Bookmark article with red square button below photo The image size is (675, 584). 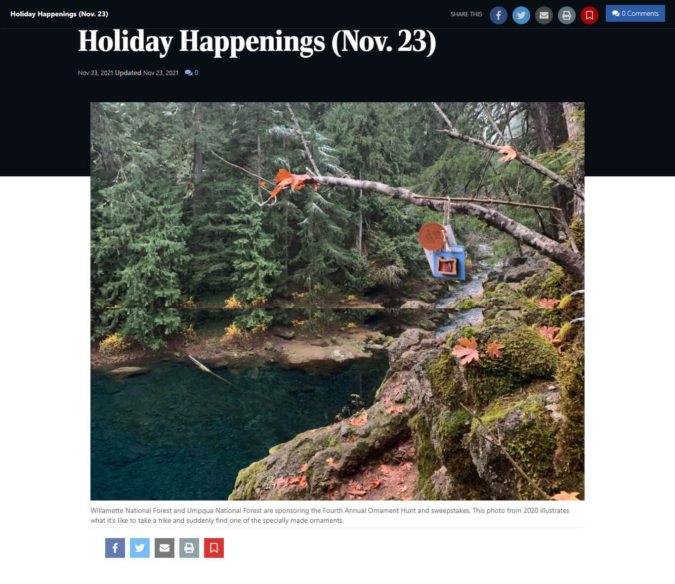(214, 548)
